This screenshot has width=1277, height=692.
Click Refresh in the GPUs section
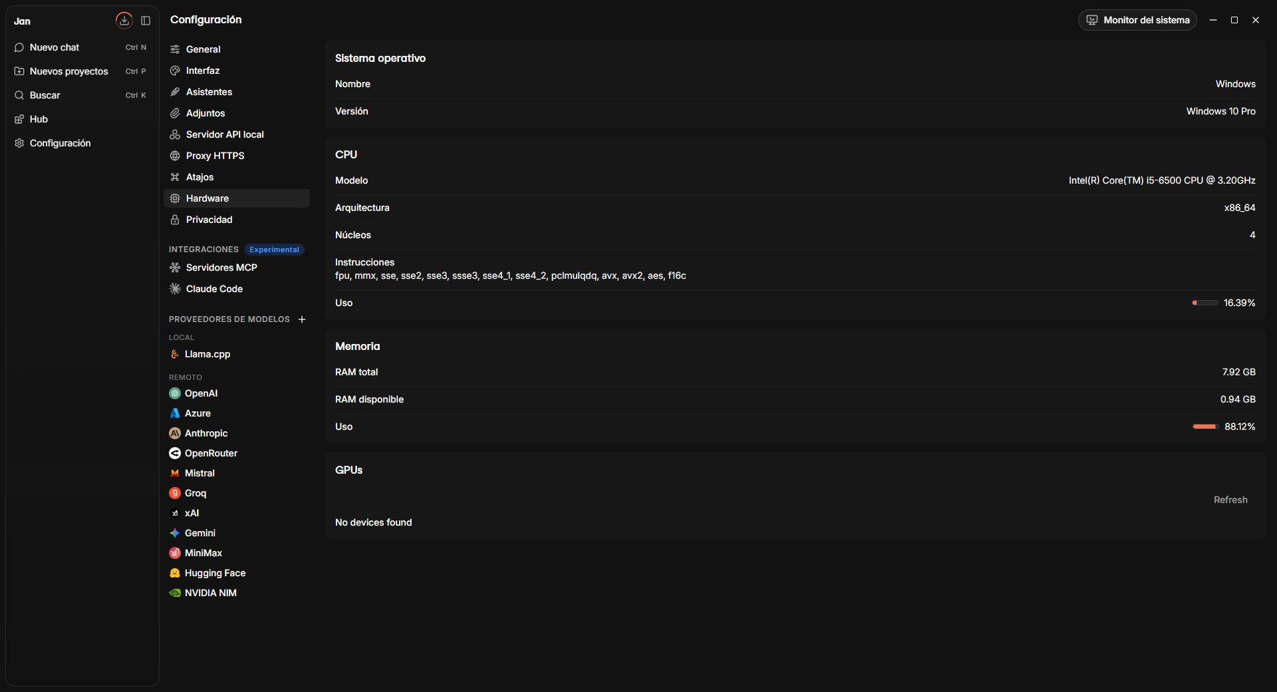coord(1230,500)
